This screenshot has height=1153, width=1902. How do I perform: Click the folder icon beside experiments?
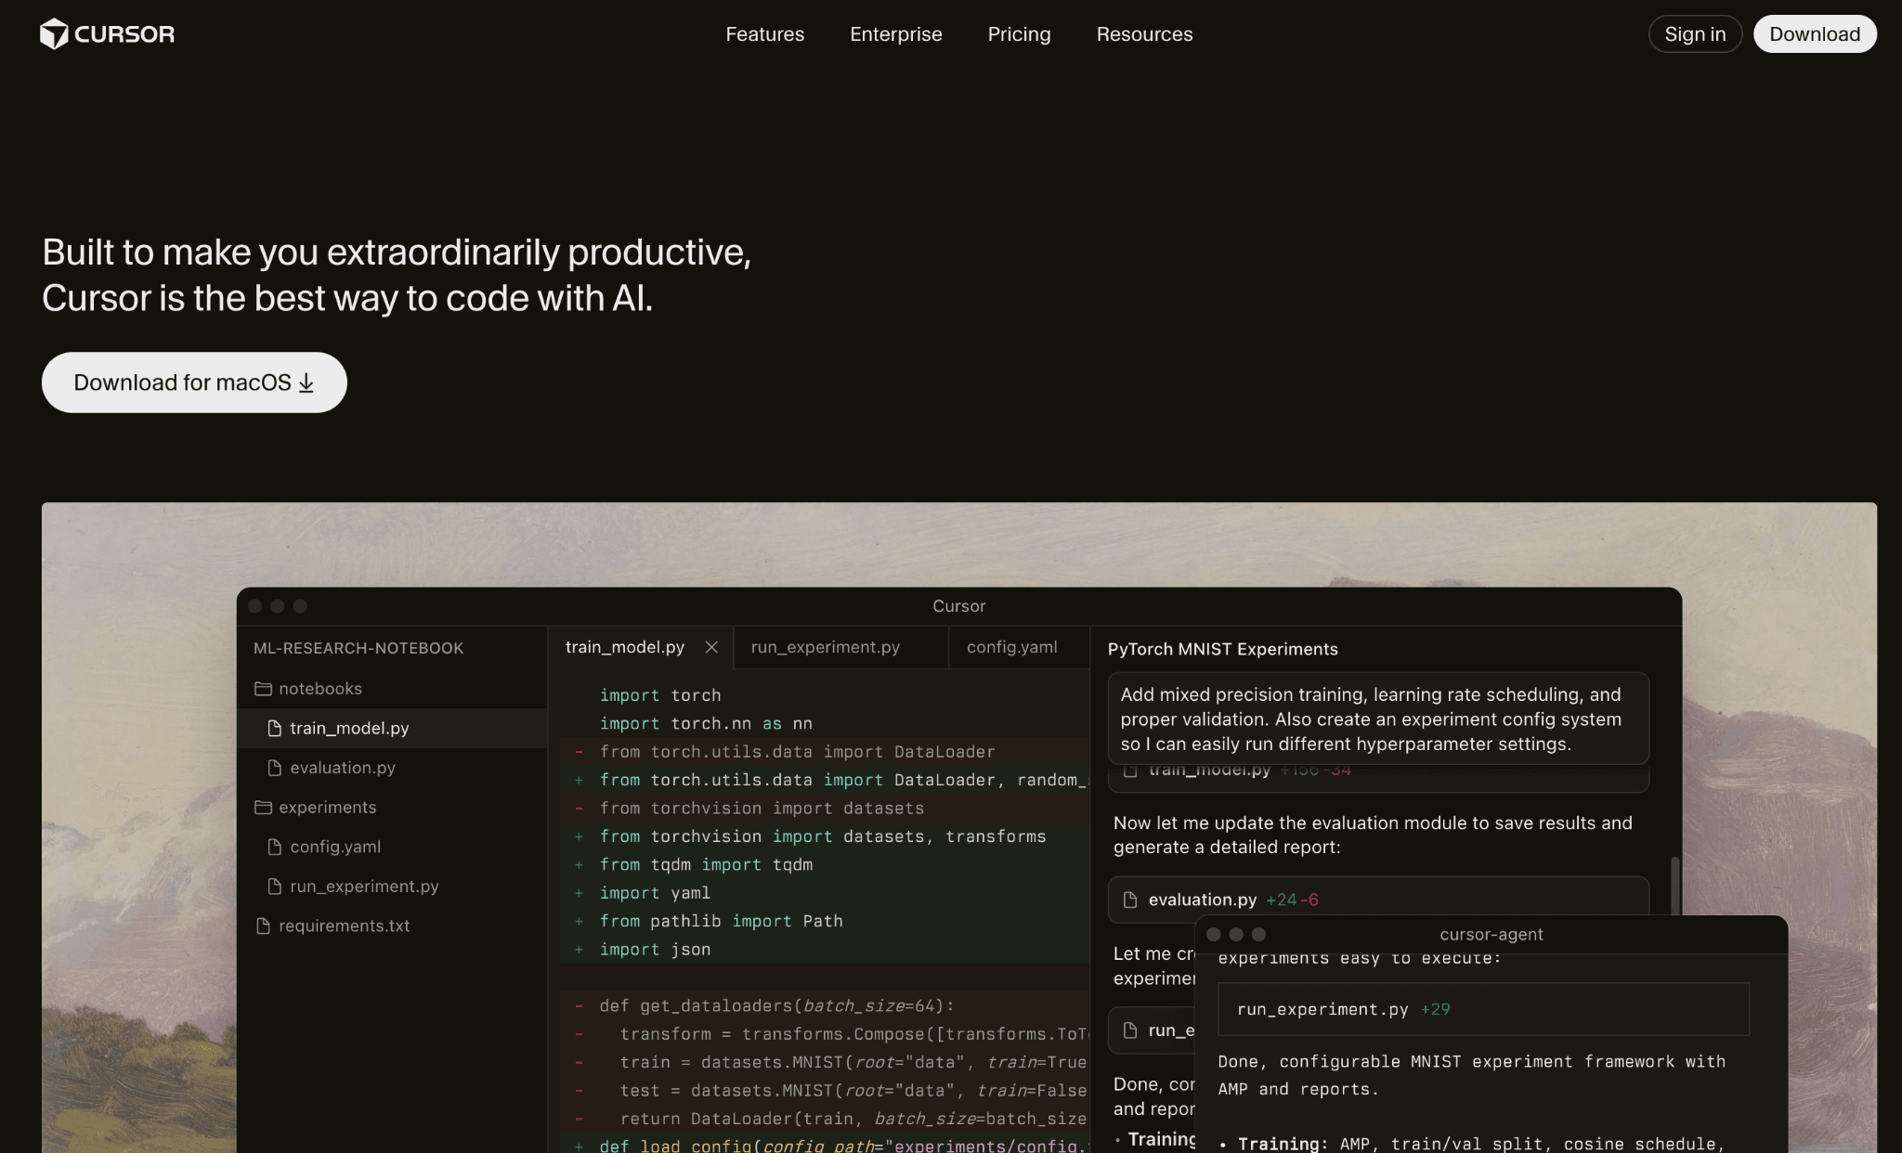tap(263, 807)
